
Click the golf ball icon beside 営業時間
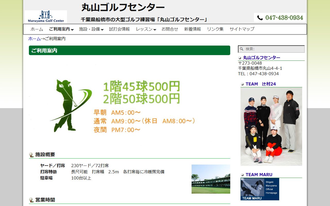31,200
